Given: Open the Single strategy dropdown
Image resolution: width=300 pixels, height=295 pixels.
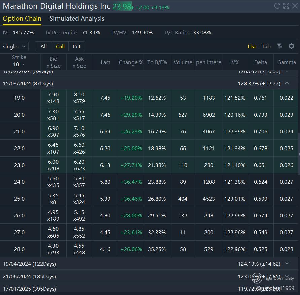Looking at the screenshot, I should tap(14, 47).
